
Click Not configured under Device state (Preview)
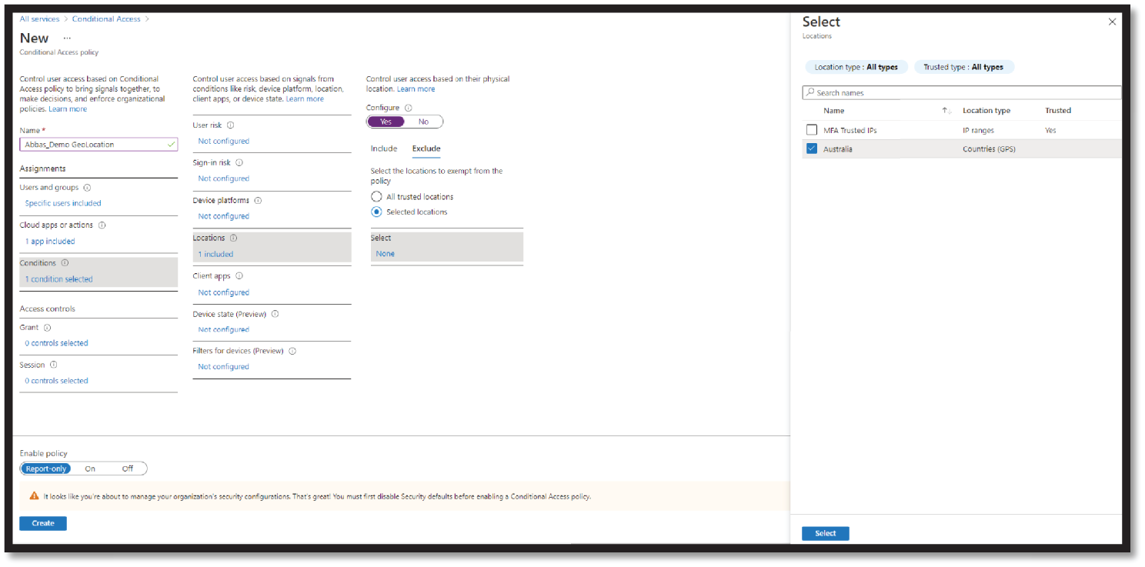(223, 329)
